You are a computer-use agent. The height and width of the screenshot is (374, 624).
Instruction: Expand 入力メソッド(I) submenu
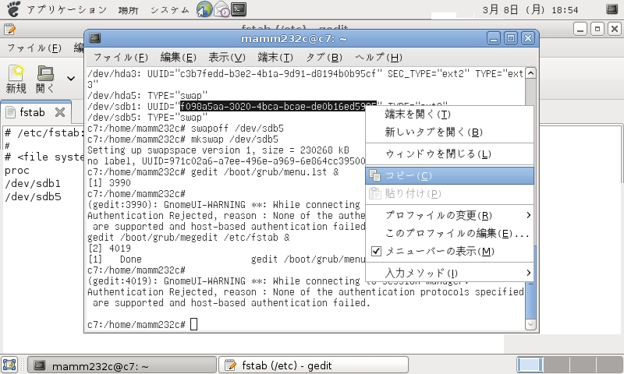(450, 273)
